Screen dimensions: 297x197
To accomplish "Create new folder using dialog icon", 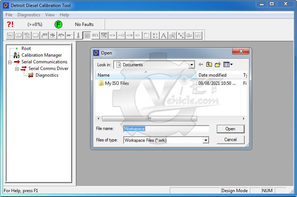I will 218,65.
